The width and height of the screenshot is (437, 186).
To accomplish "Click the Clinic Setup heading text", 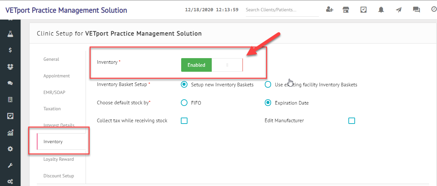I will click(x=119, y=33).
